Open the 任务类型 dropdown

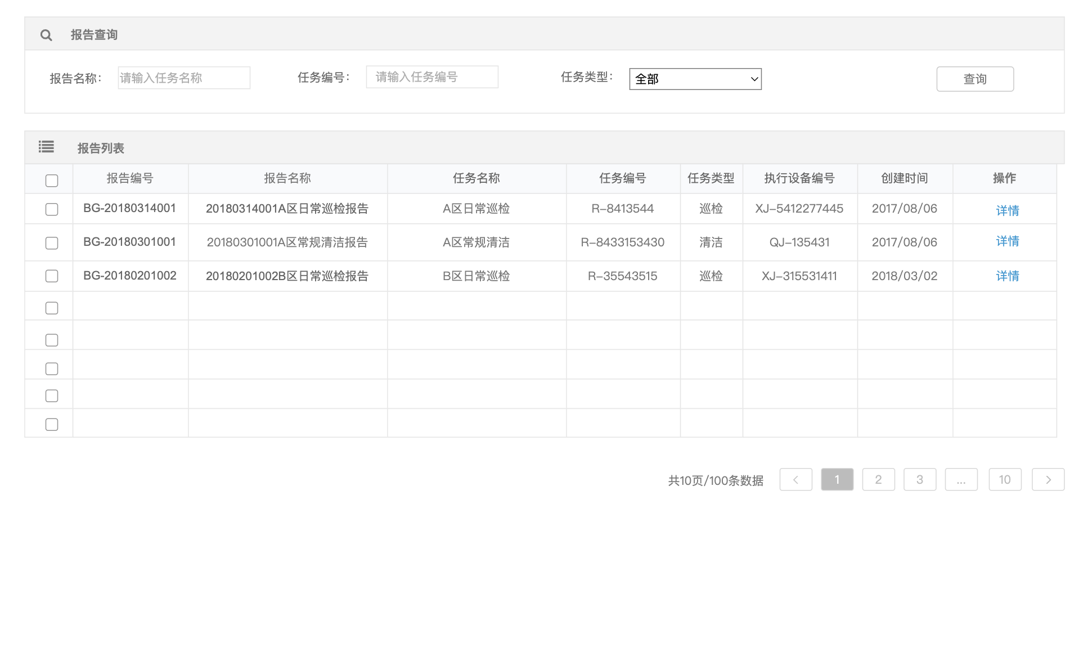click(x=695, y=79)
